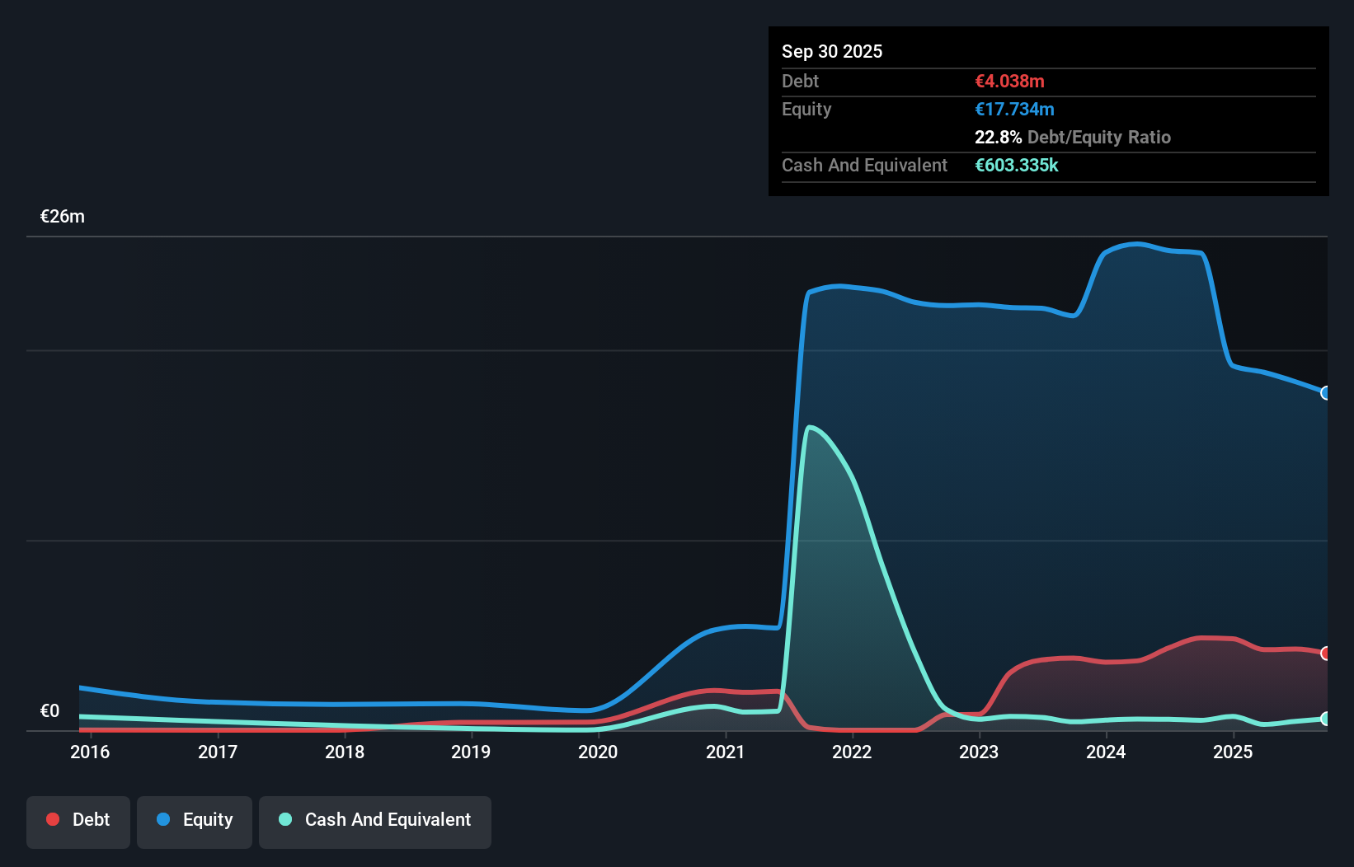
Task: Click the 2018 x-axis label
Action: point(345,752)
